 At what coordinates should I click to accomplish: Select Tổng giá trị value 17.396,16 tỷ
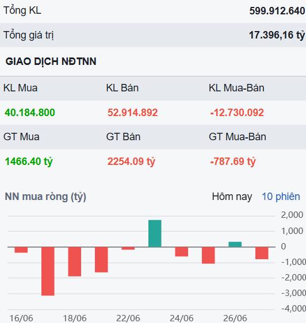pyautogui.click(x=277, y=35)
